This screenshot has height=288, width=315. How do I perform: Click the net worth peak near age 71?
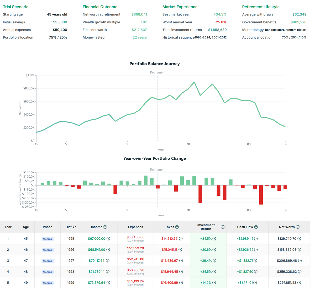194,82
